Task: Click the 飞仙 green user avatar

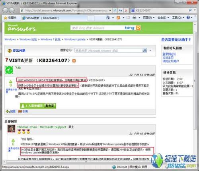Action: coord(9,70)
